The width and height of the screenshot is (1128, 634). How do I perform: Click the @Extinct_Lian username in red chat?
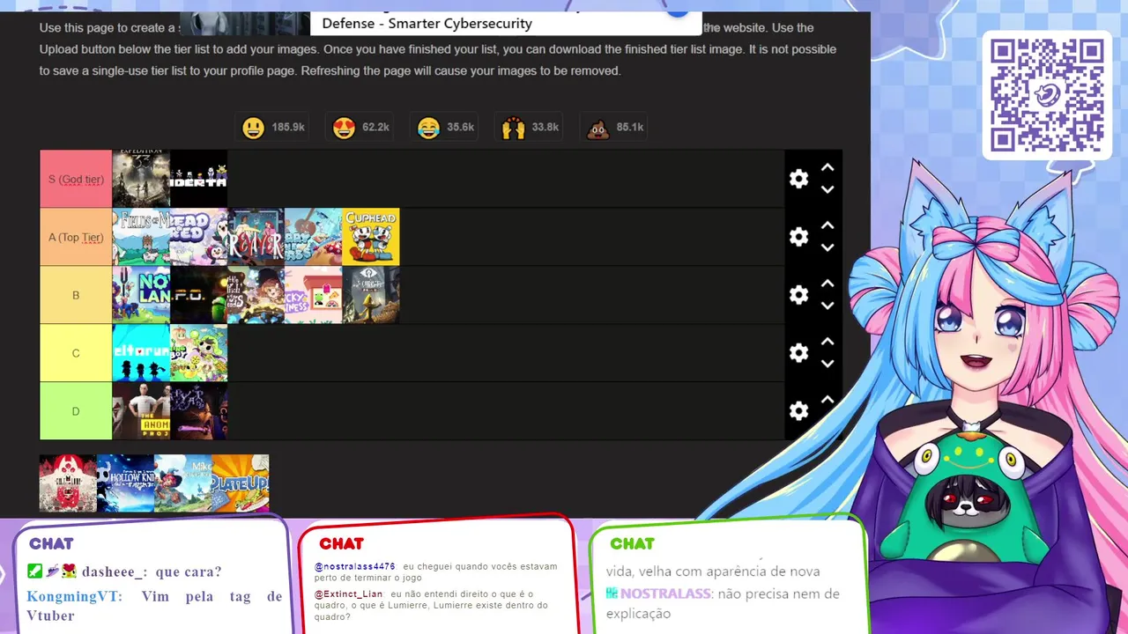(349, 594)
